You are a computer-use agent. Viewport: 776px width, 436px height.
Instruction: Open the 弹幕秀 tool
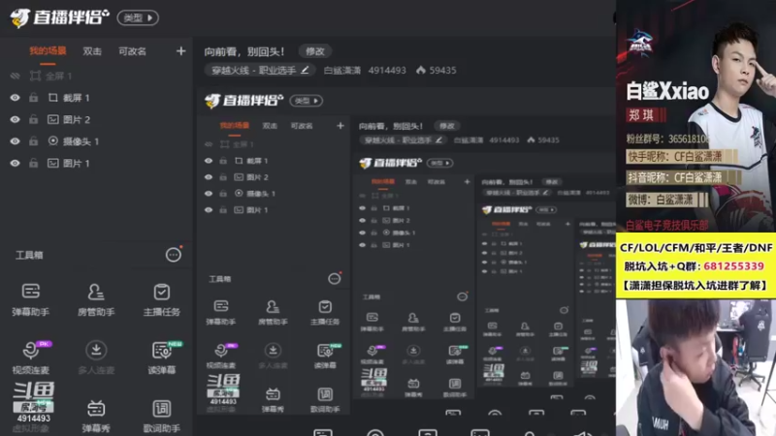click(96, 416)
